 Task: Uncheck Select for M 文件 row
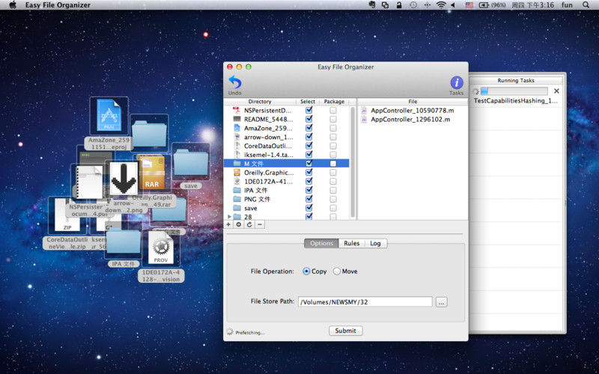(308, 163)
